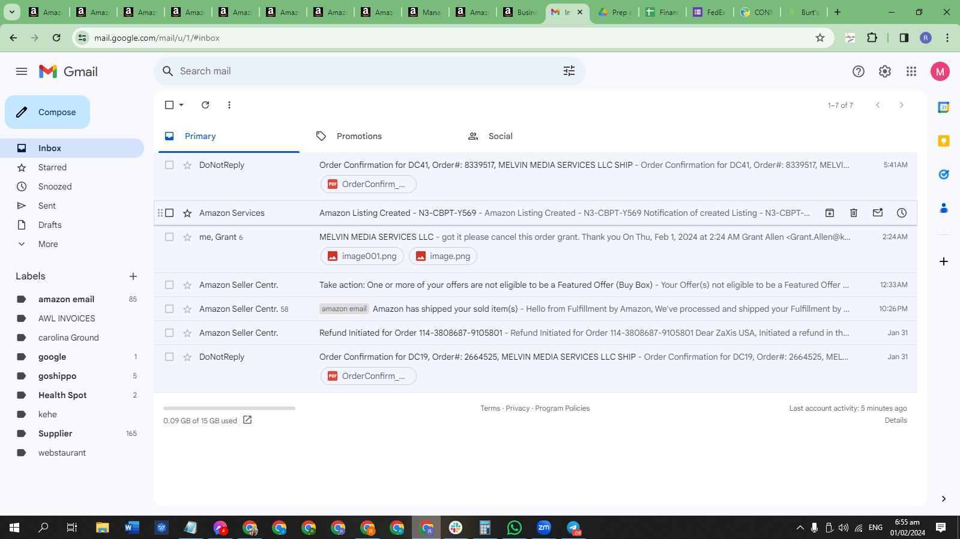Star the Amazon Services email
This screenshot has width=960, height=539.
tap(187, 213)
